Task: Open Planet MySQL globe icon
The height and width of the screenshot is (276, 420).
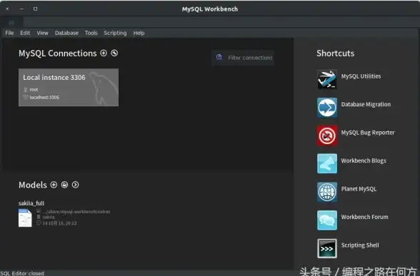Action: pos(327,192)
